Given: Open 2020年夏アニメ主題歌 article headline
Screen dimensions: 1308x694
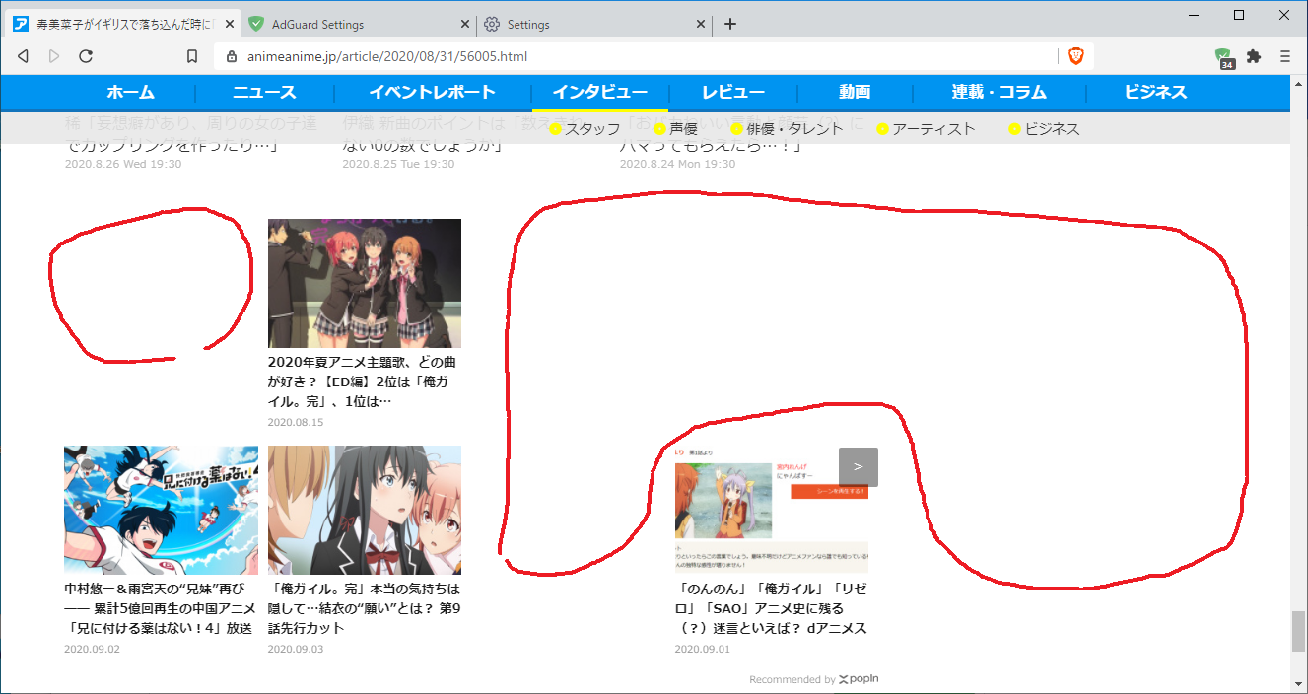Looking at the screenshot, I should pyautogui.click(x=363, y=382).
